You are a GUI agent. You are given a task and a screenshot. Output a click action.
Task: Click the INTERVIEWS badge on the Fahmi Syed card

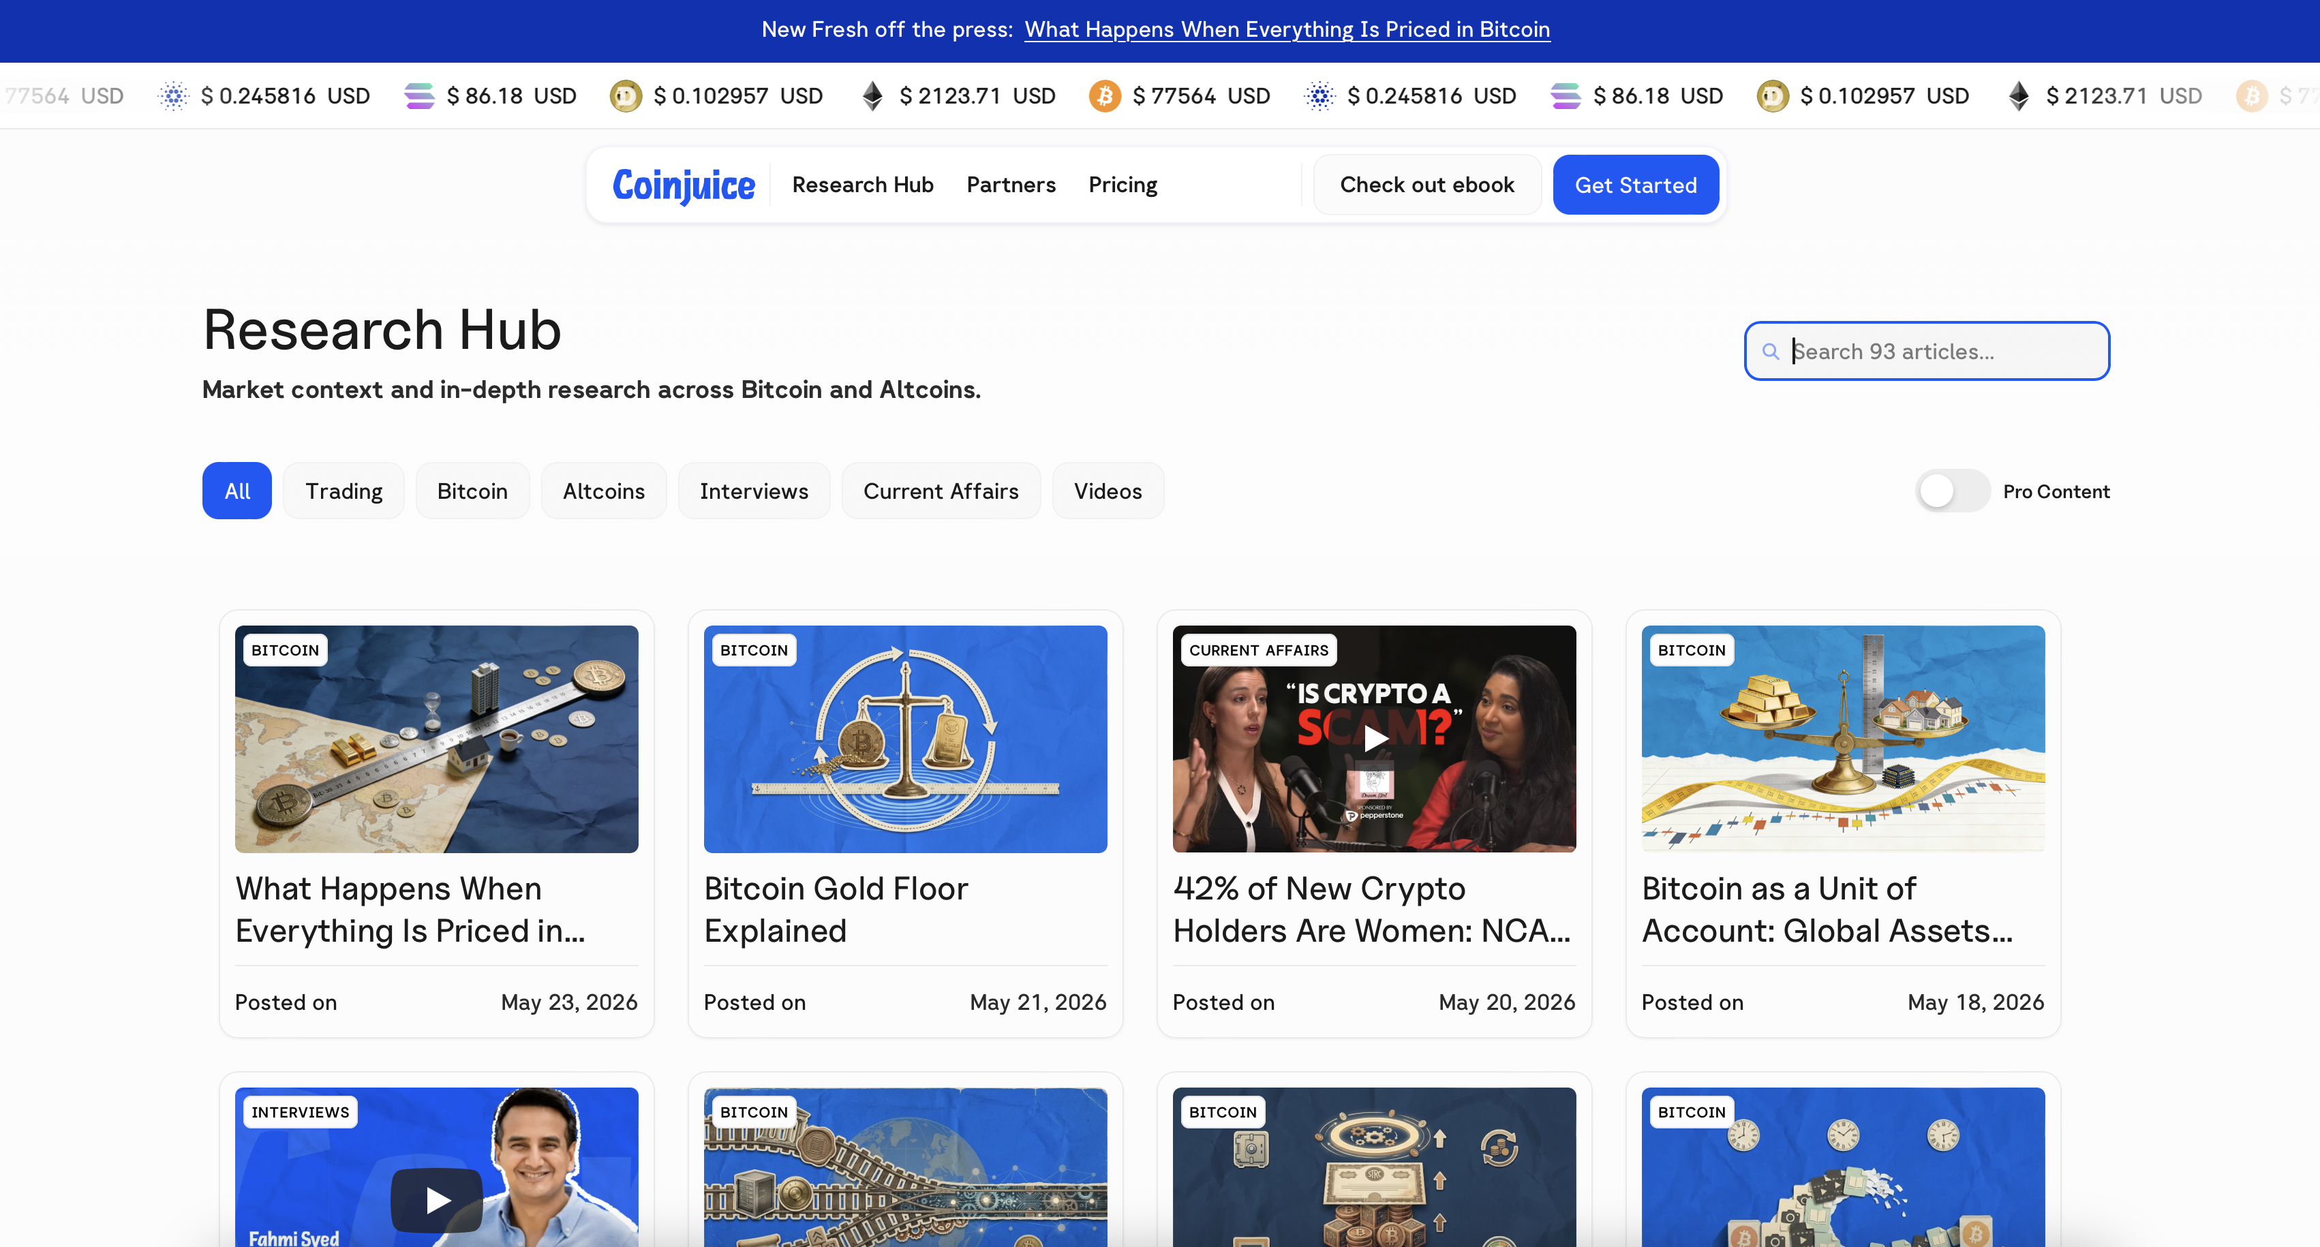(301, 1112)
